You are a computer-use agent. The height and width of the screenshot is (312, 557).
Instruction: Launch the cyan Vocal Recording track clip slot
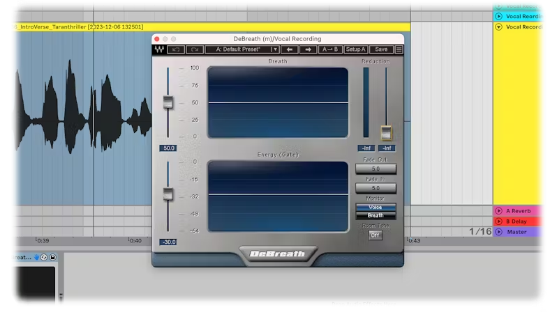click(x=499, y=16)
